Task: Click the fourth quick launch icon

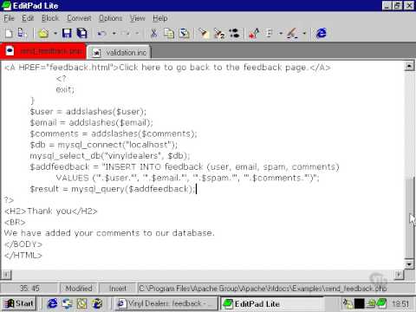Action: point(97,303)
